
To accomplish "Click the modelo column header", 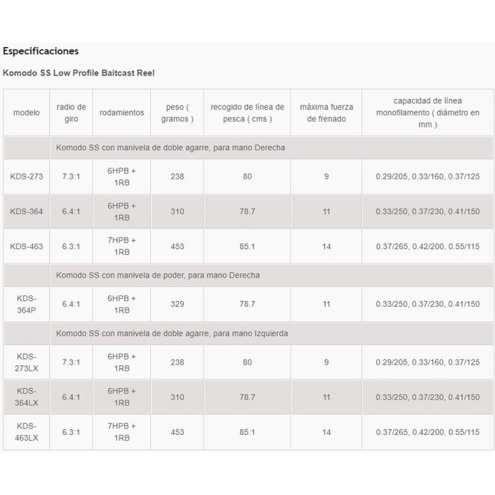I will [27, 113].
